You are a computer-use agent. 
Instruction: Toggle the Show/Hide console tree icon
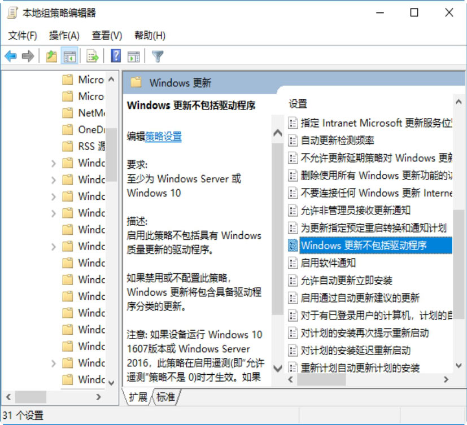[69, 56]
